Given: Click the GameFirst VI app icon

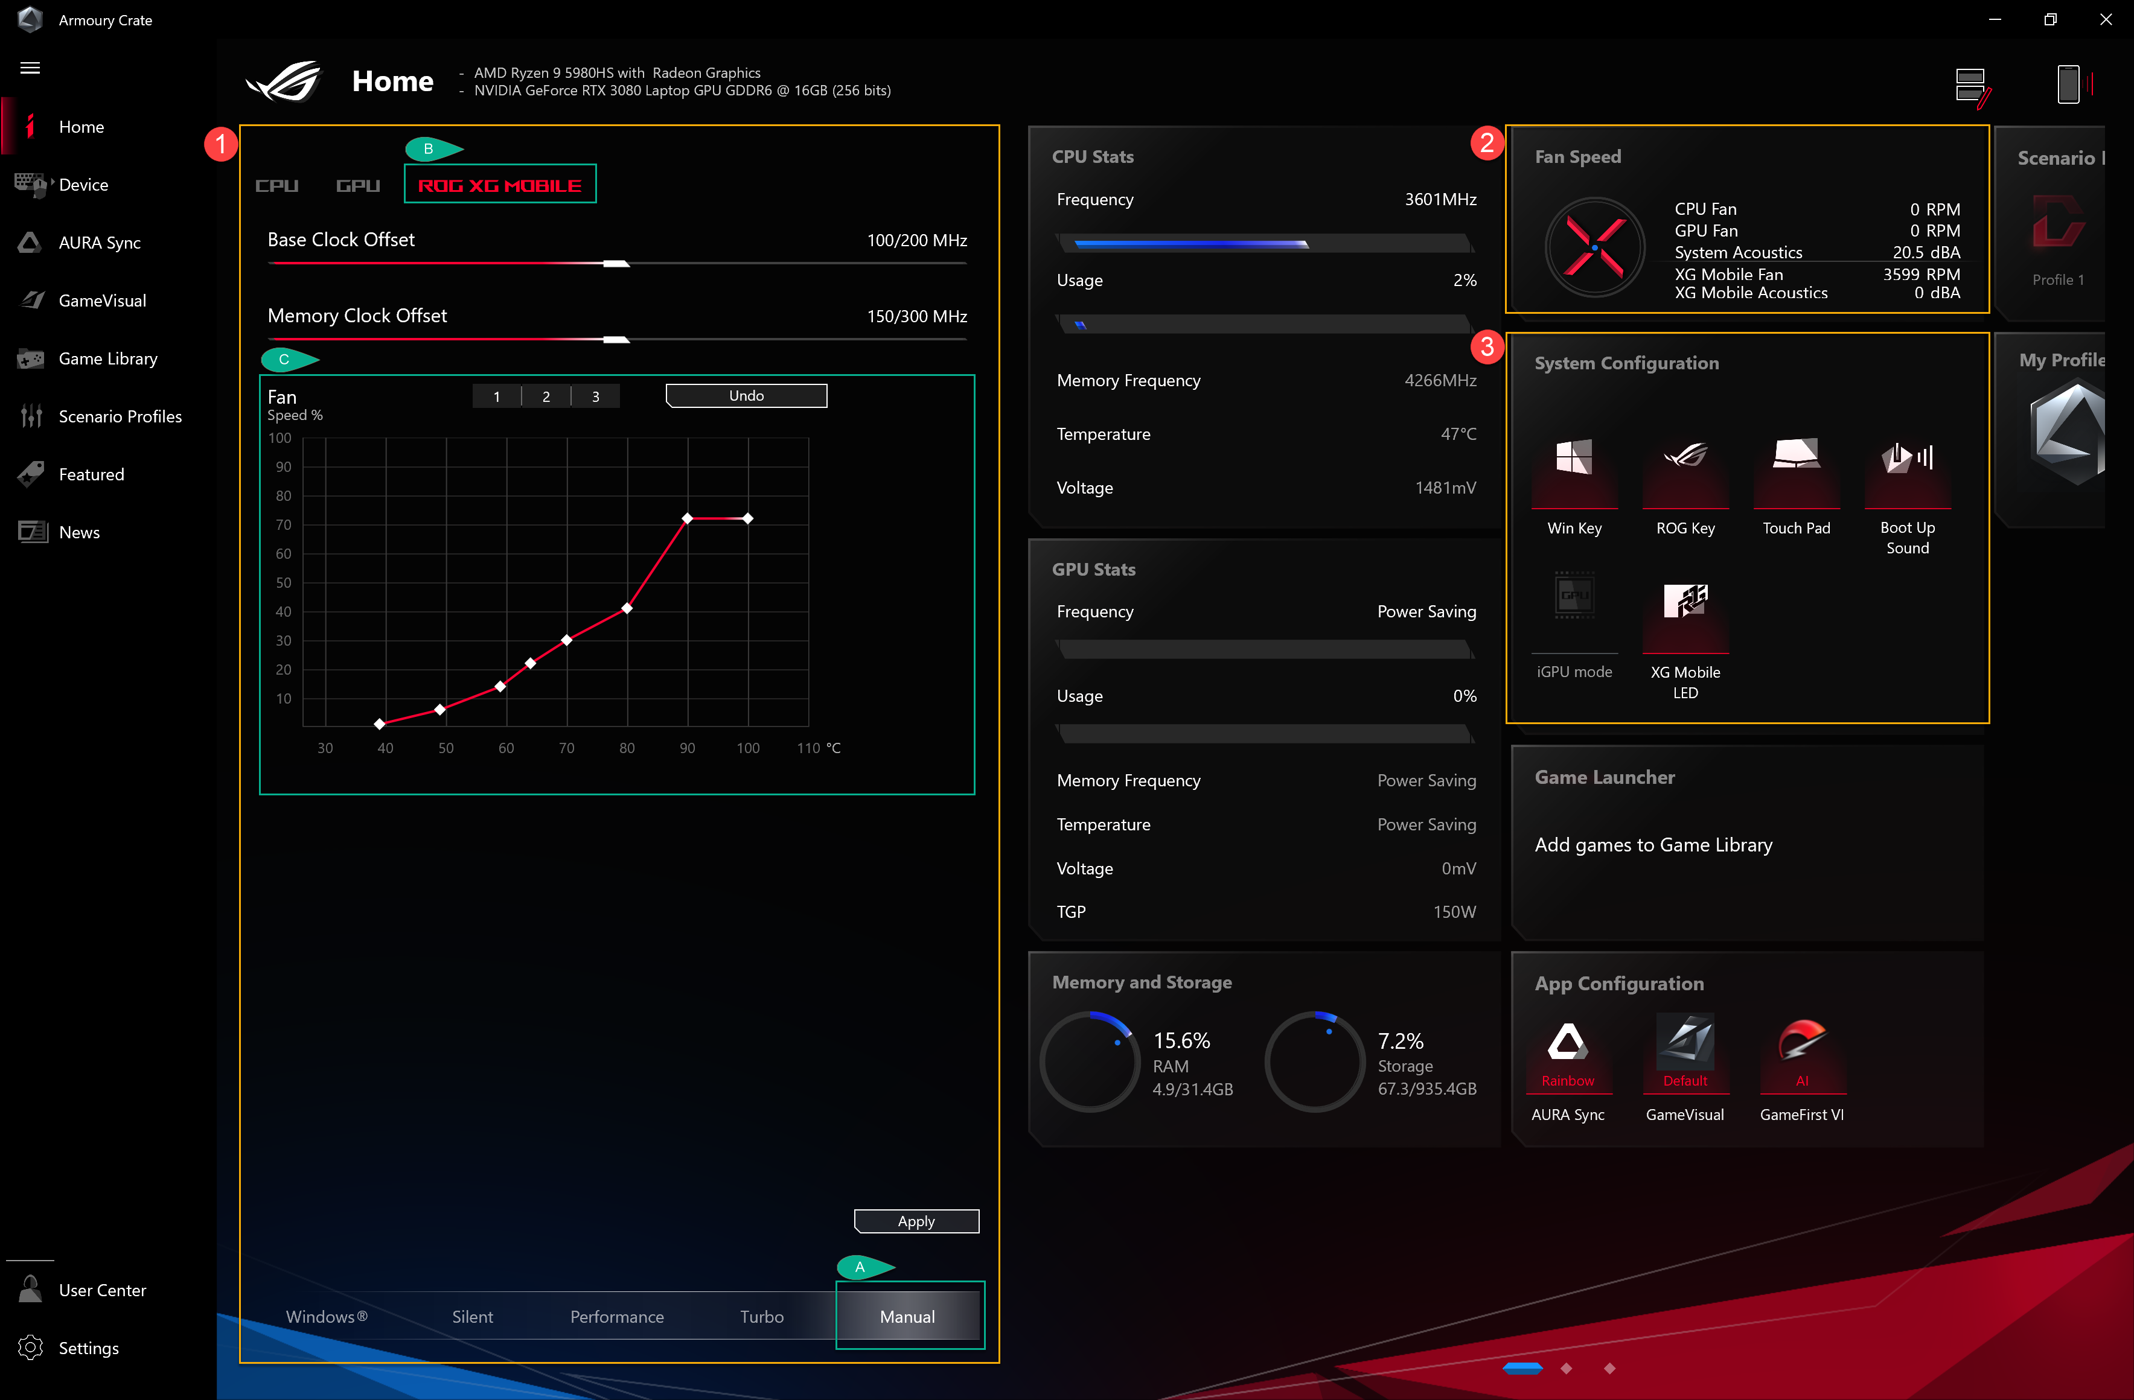Looking at the screenshot, I should tap(1800, 1047).
